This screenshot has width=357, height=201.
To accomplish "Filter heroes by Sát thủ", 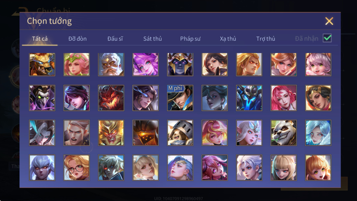I will [153, 39].
